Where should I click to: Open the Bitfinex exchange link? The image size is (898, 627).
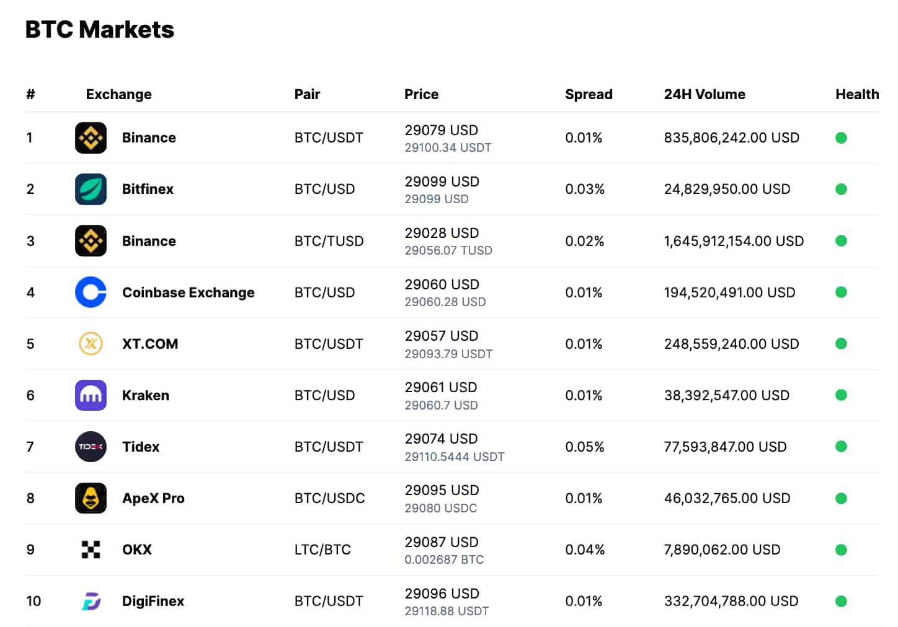pos(148,189)
